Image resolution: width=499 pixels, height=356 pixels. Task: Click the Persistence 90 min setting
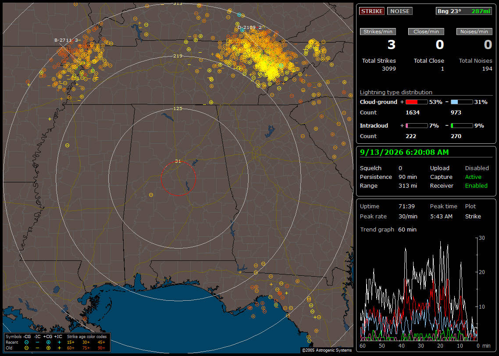[x=388, y=177]
